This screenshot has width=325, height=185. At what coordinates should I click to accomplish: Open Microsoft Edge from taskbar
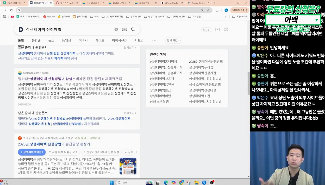coord(166,183)
